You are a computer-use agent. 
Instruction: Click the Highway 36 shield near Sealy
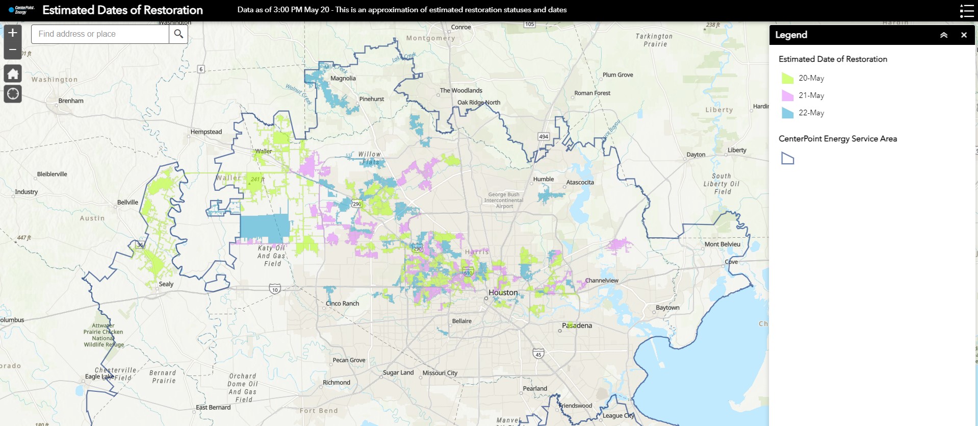140,245
